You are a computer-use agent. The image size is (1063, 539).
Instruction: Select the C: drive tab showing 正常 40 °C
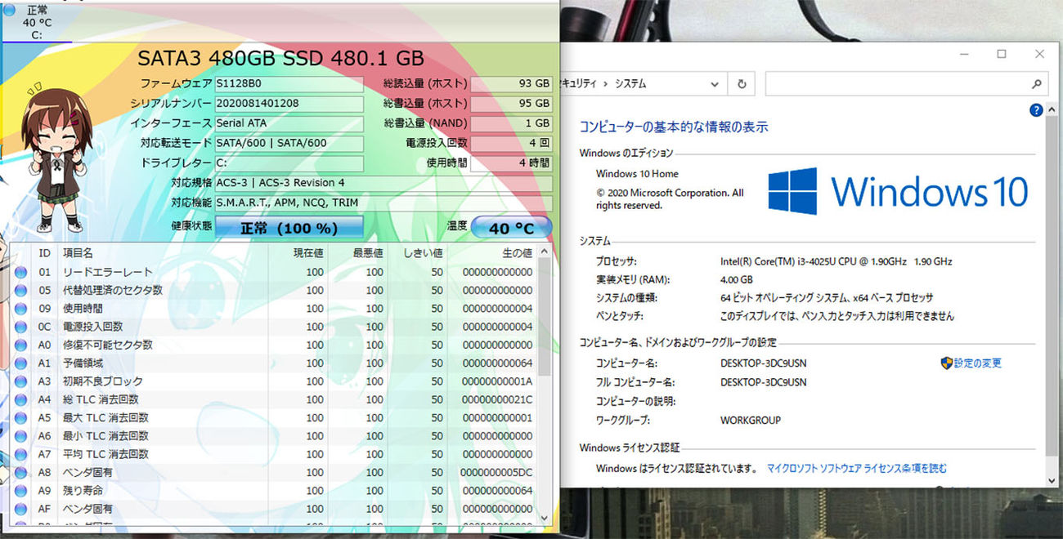[36, 22]
